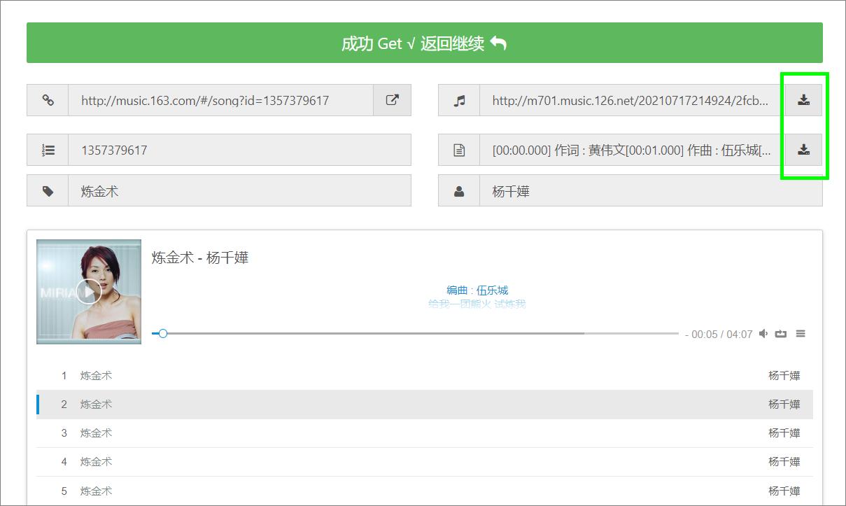Click the tag icon beside 炼金术

click(x=48, y=190)
